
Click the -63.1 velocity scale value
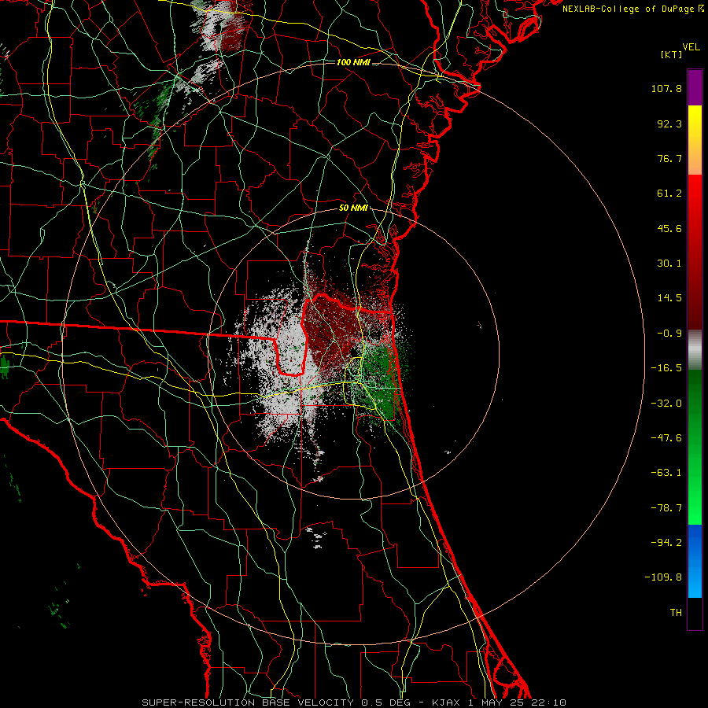coord(666,473)
